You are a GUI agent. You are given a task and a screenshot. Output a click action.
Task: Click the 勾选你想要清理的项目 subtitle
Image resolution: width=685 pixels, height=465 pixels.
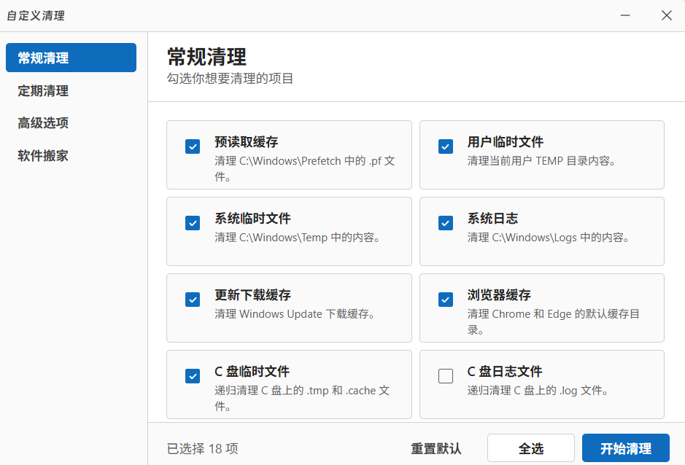tap(230, 79)
